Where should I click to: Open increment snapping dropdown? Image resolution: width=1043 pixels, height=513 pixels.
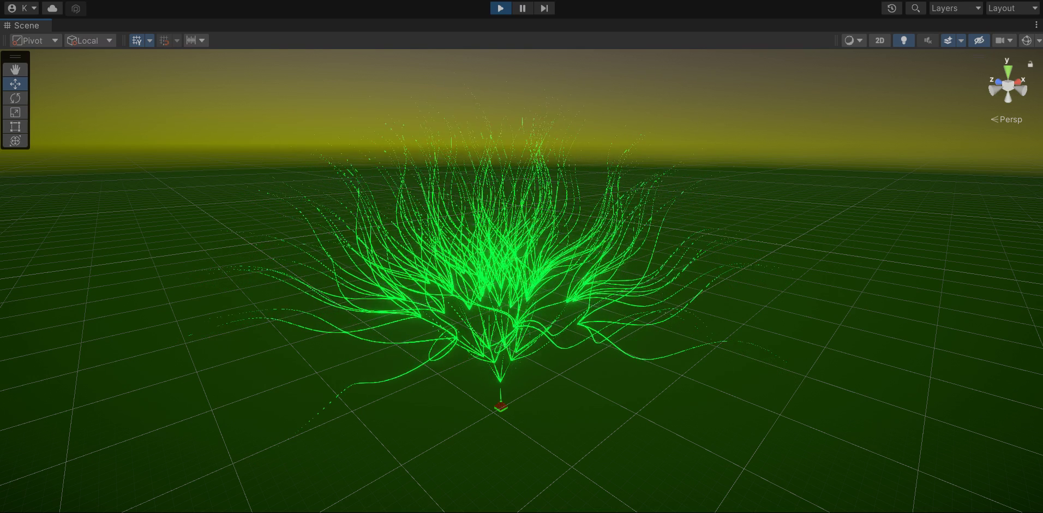[196, 40]
